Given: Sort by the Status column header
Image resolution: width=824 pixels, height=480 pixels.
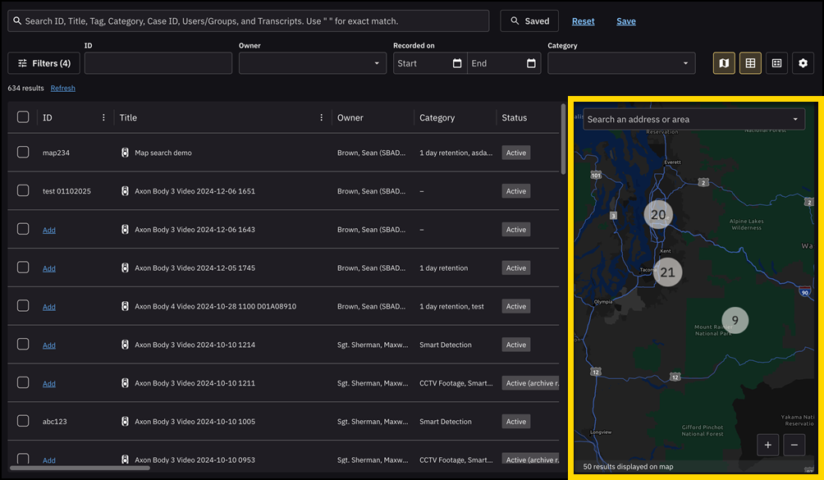Looking at the screenshot, I should click(515, 117).
